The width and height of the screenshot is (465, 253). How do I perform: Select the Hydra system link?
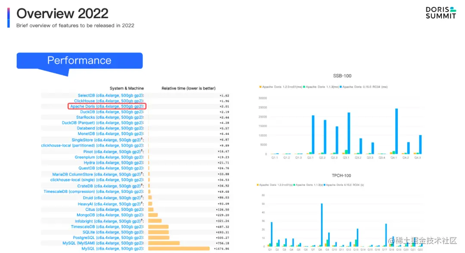(x=114, y=163)
